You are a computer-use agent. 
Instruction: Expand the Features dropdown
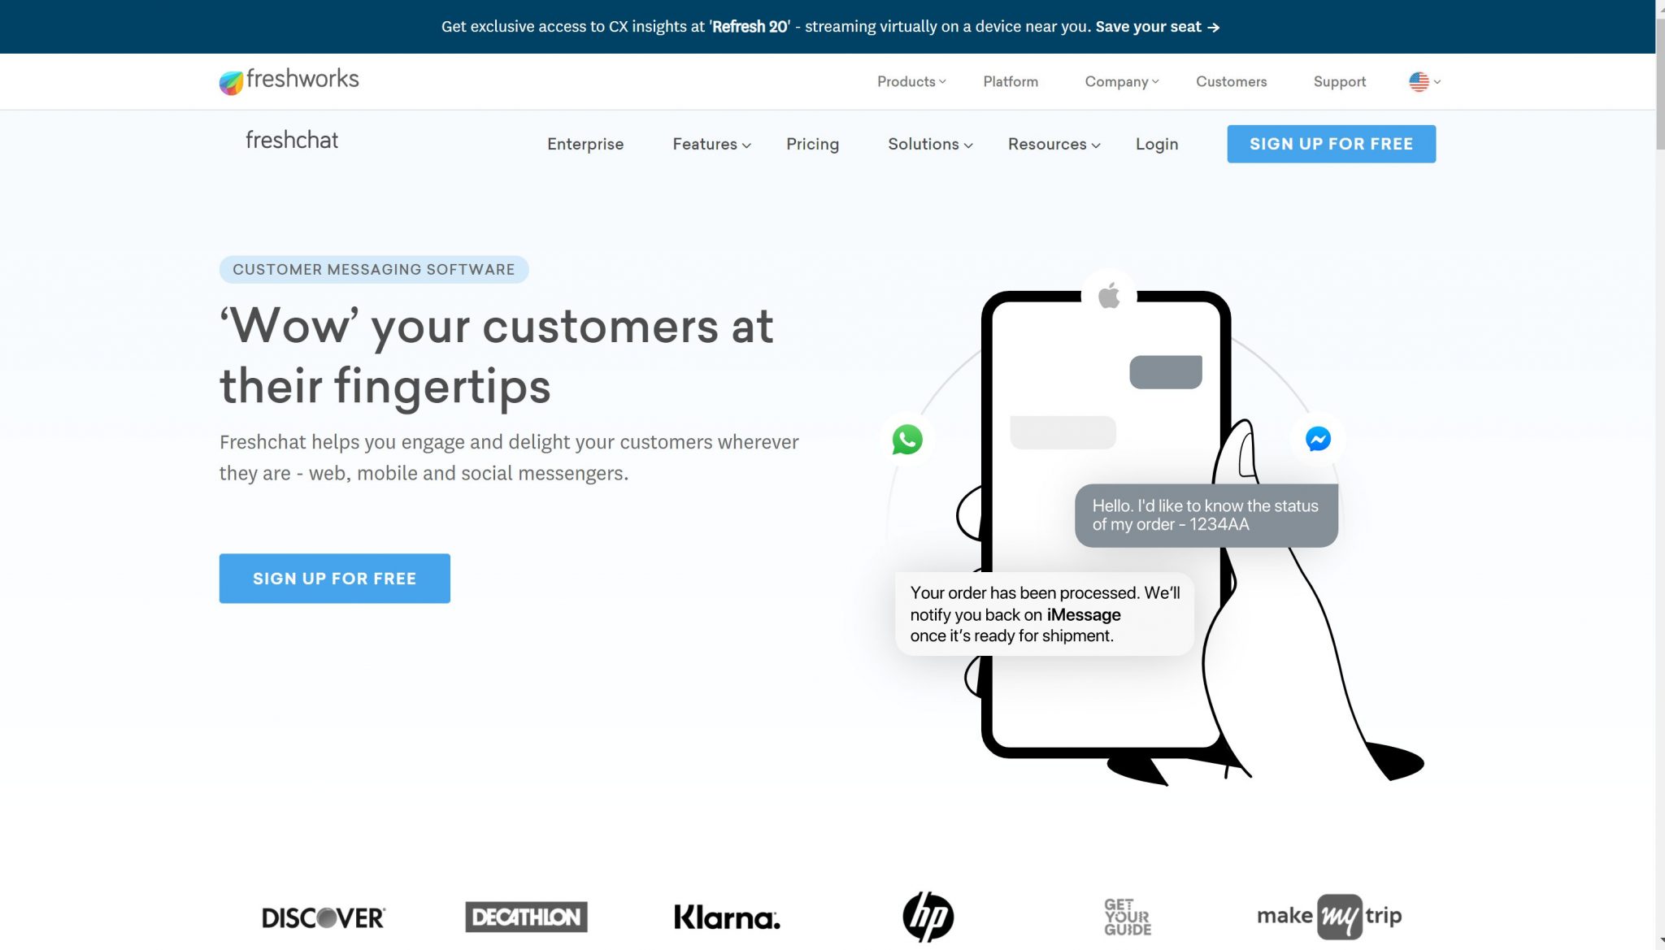click(711, 144)
